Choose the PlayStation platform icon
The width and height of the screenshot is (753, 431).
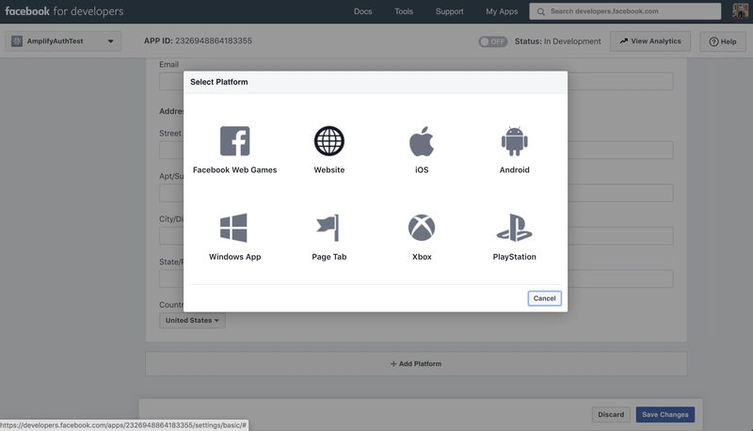[x=514, y=228]
